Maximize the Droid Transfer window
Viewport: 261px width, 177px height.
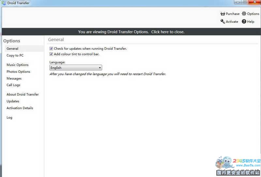[x=245, y=2]
